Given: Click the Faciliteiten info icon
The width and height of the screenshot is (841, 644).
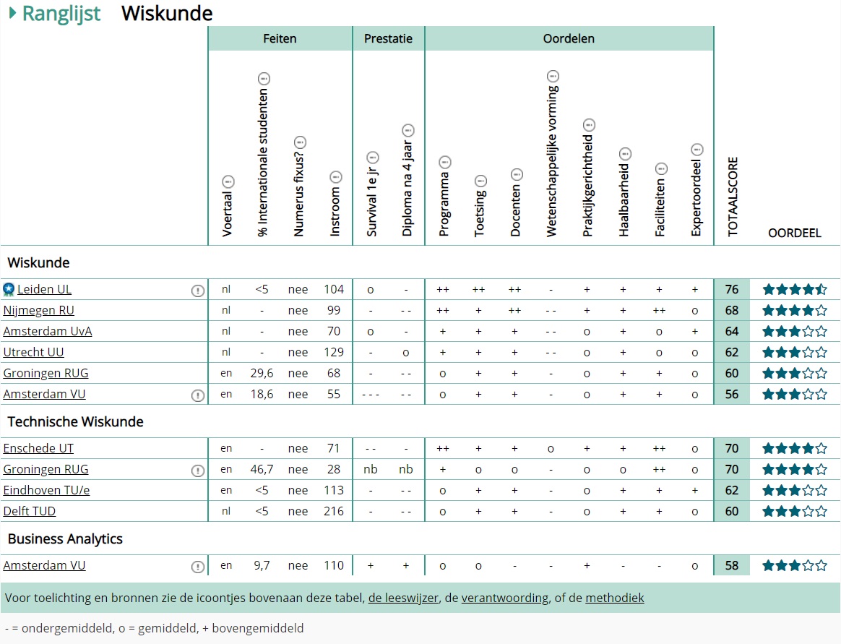Looking at the screenshot, I should tap(661, 169).
